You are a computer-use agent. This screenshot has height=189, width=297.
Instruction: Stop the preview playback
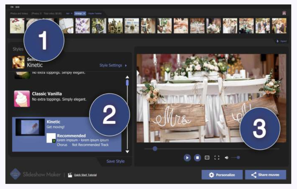[x=198, y=157]
